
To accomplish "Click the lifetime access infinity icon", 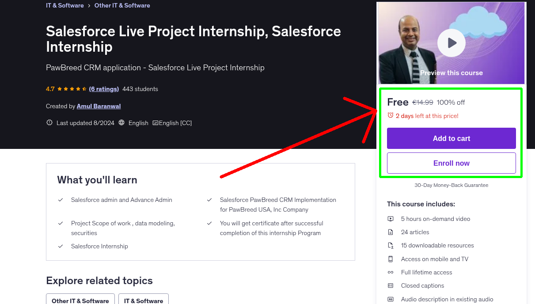I will pyautogui.click(x=391, y=272).
